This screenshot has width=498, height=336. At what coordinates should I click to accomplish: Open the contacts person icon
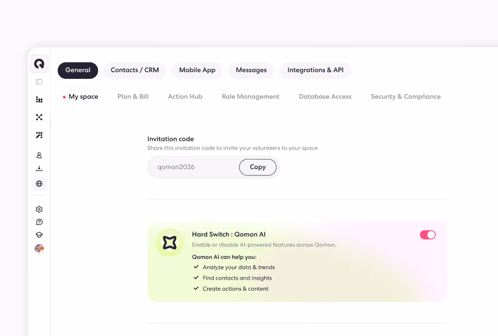coord(39,155)
